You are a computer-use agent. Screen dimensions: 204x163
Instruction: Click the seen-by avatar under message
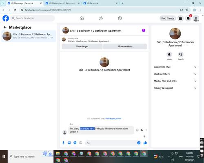tap(144, 137)
